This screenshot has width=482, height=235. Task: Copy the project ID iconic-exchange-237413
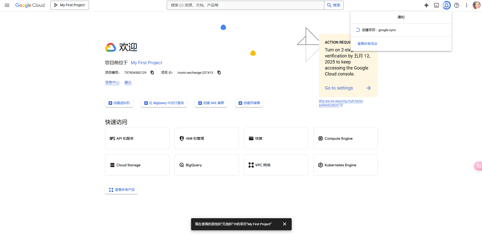tap(219, 72)
